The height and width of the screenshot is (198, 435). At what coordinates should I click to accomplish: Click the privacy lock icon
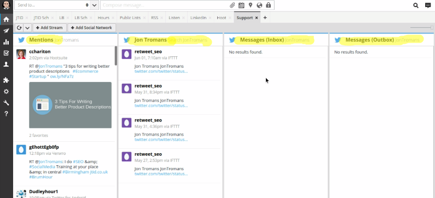[268, 5]
